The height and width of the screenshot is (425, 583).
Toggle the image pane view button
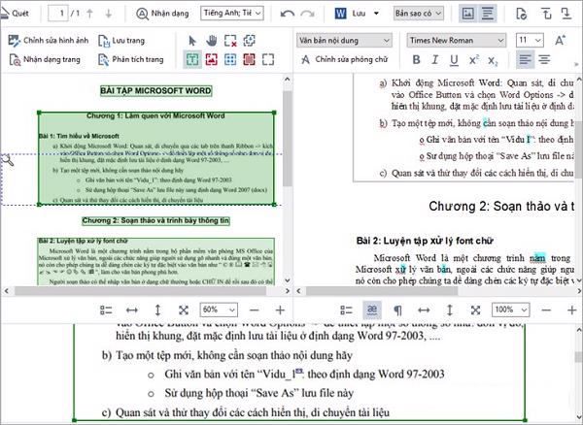click(467, 14)
